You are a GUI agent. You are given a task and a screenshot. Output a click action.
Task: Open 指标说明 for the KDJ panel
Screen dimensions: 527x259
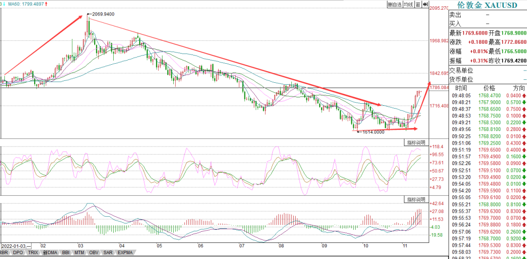click(x=416, y=143)
